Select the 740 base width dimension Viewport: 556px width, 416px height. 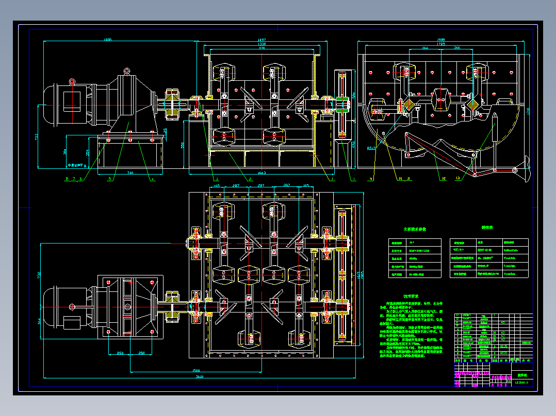tap(130, 173)
